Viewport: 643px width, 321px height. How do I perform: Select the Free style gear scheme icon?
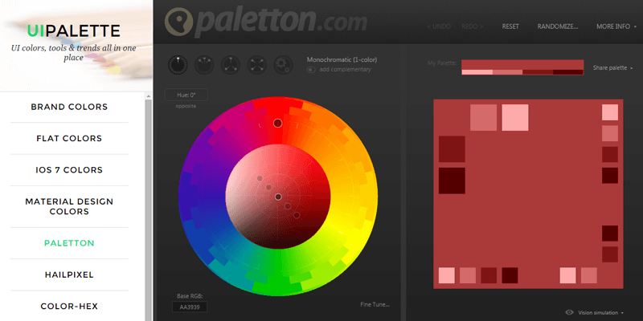[x=284, y=65]
